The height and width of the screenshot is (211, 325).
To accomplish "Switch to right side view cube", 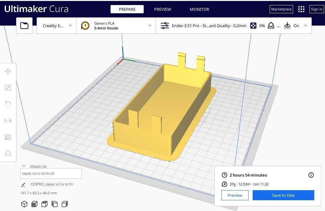I will click(65, 204).
